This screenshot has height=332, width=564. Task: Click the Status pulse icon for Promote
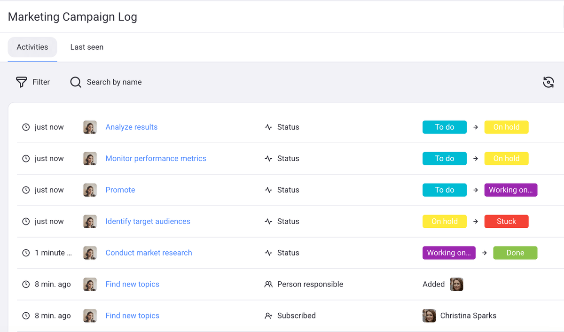(268, 190)
